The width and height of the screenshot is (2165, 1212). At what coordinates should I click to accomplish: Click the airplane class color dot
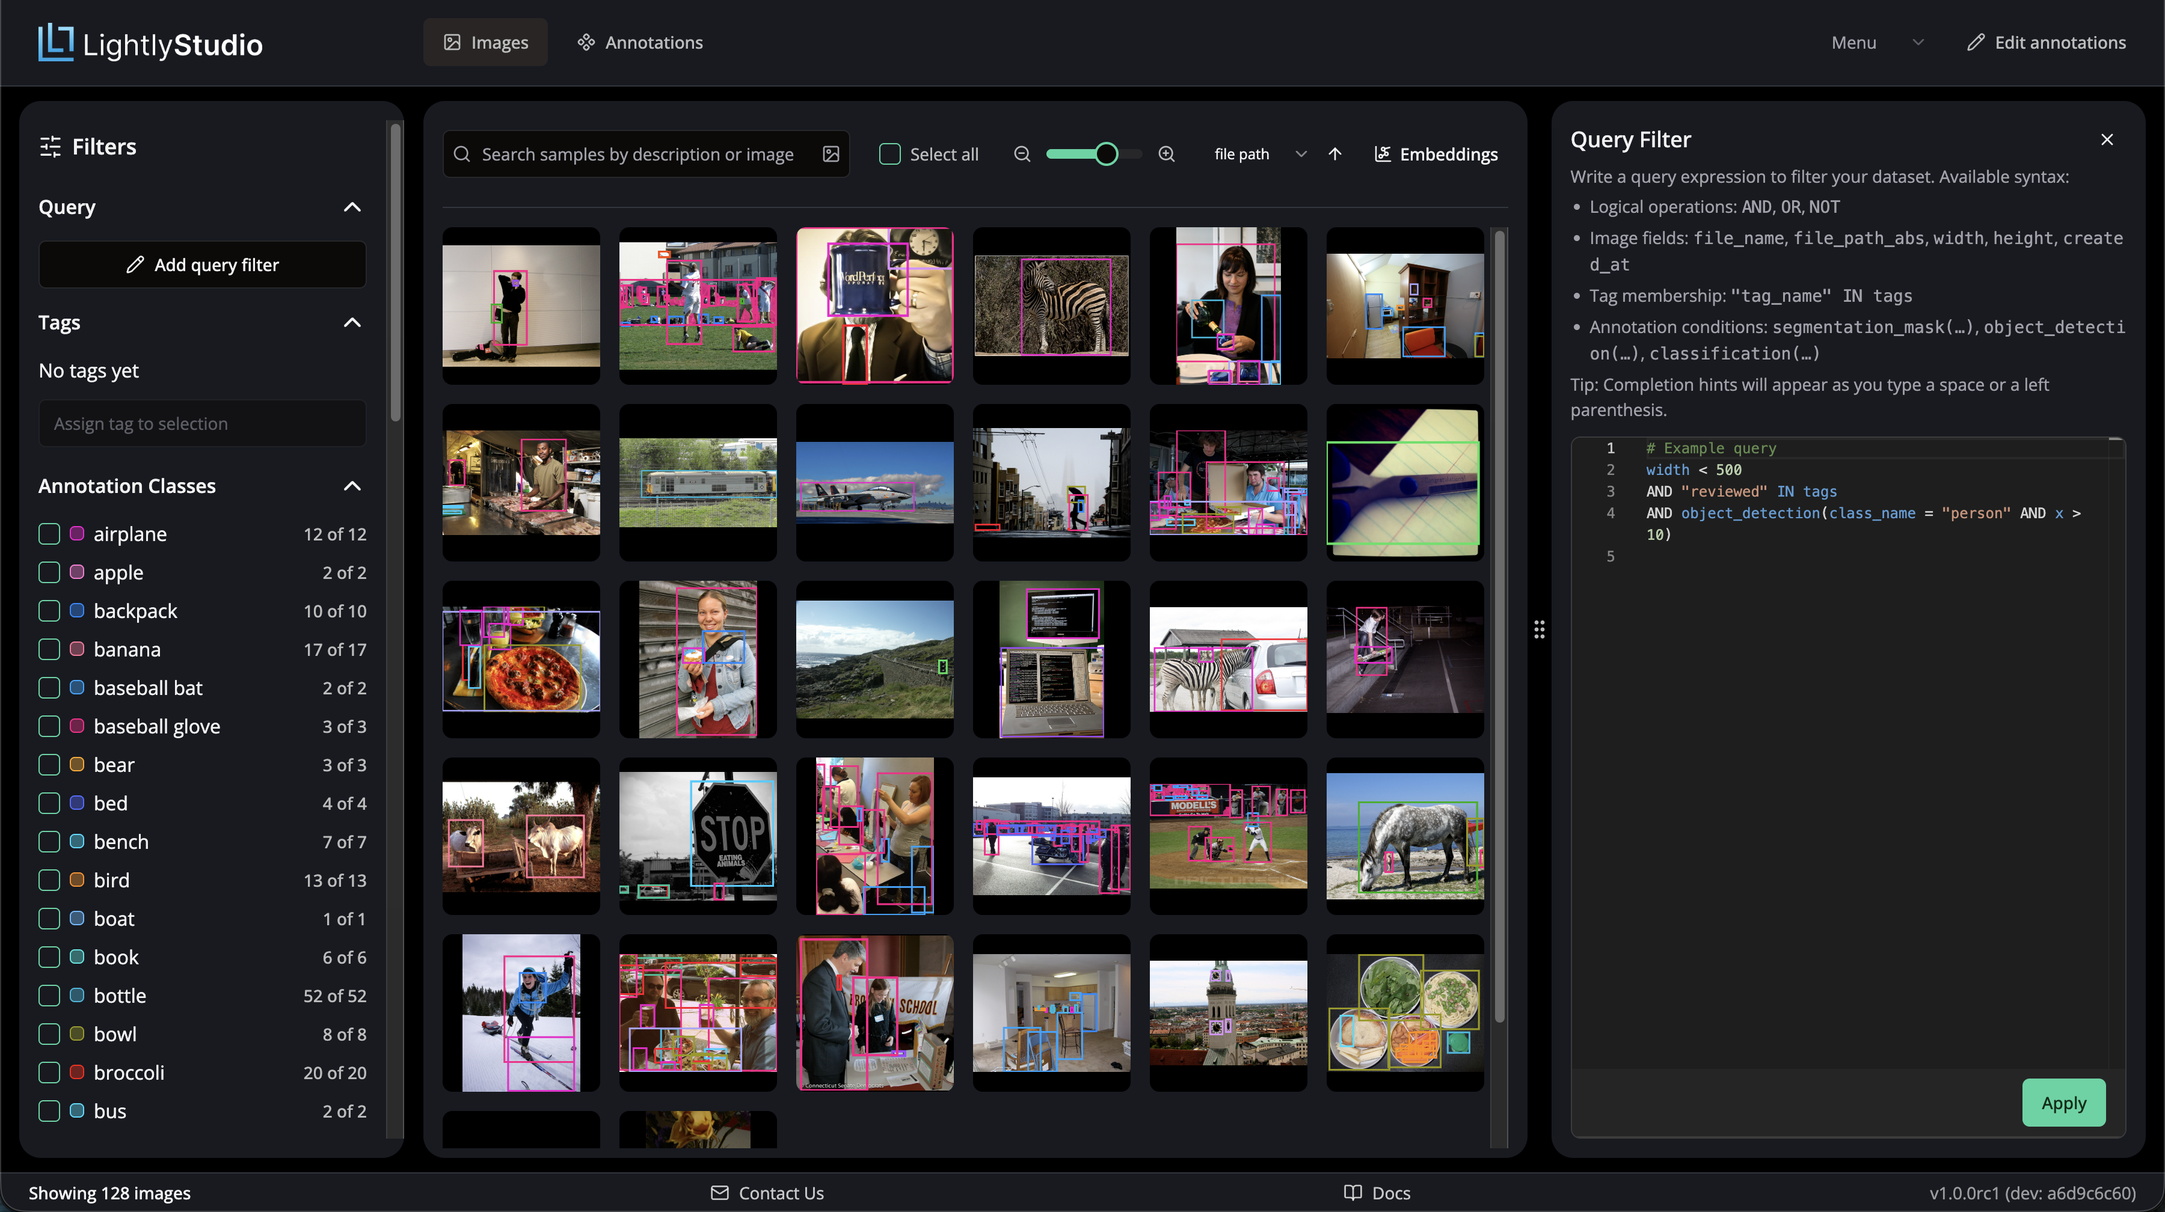pos(76,533)
